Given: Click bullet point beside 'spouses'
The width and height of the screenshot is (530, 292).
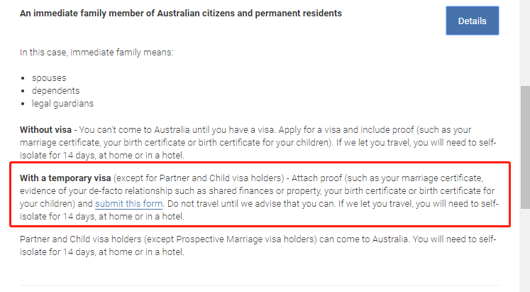Looking at the screenshot, I should (x=23, y=78).
